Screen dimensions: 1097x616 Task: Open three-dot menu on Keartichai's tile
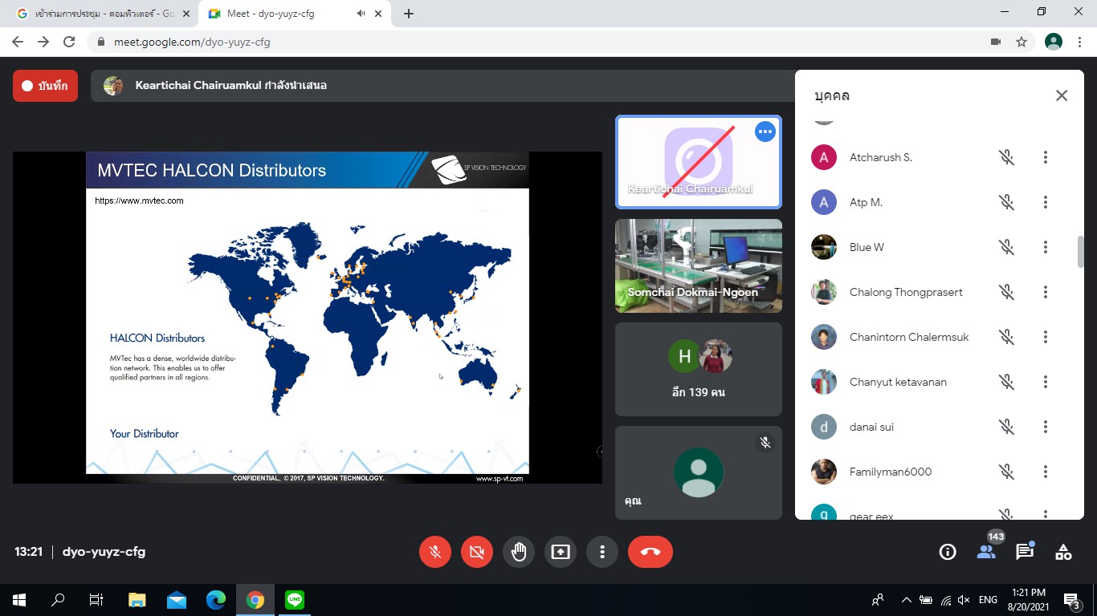pyautogui.click(x=765, y=132)
